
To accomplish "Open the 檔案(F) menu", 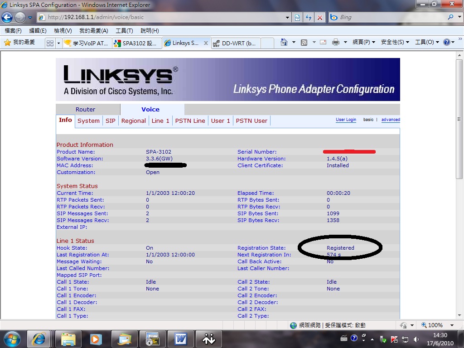I will pos(13,30).
